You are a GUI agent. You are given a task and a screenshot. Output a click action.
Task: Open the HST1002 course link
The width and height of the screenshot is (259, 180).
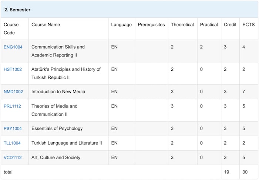click(13, 69)
